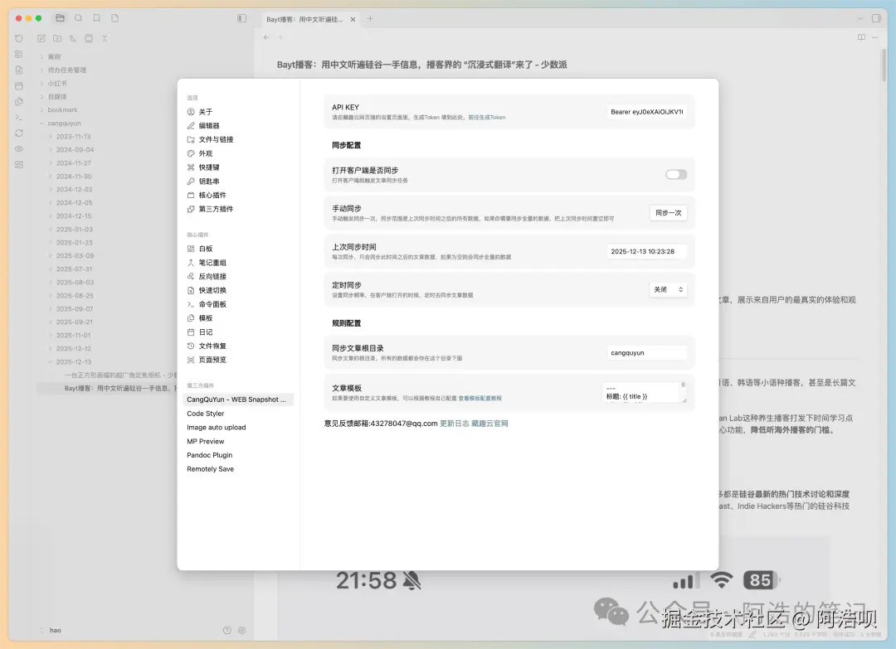Open 命令面板 core plugin settings
The height and width of the screenshot is (649, 896).
pyautogui.click(x=212, y=304)
